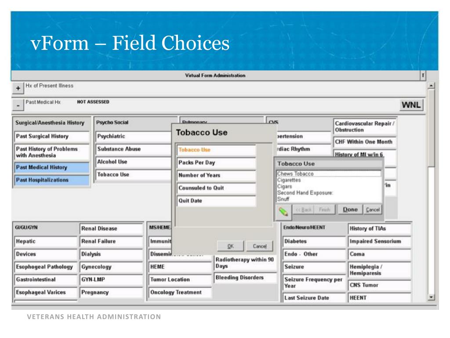
Task: Open Past Surgical History item
Action: (x=52, y=136)
